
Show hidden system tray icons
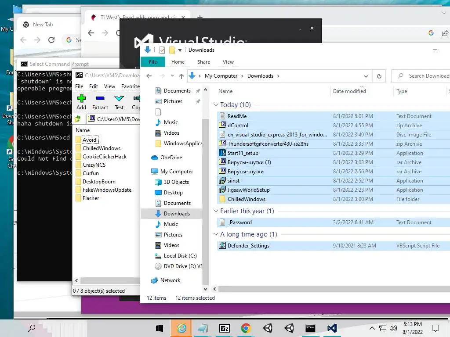[372, 328]
